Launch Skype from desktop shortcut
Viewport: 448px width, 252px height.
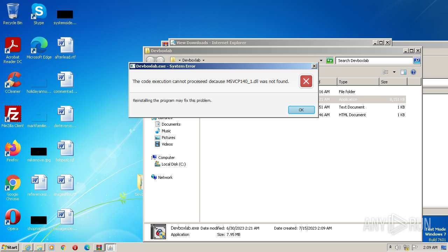point(38,14)
